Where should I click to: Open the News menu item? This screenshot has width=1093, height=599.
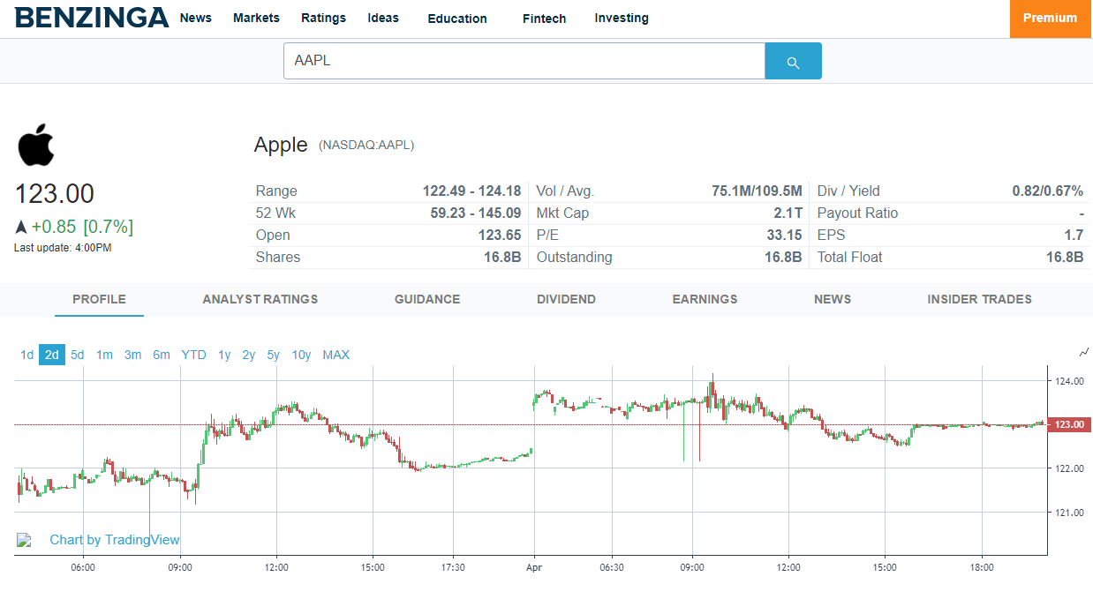point(196,18)
